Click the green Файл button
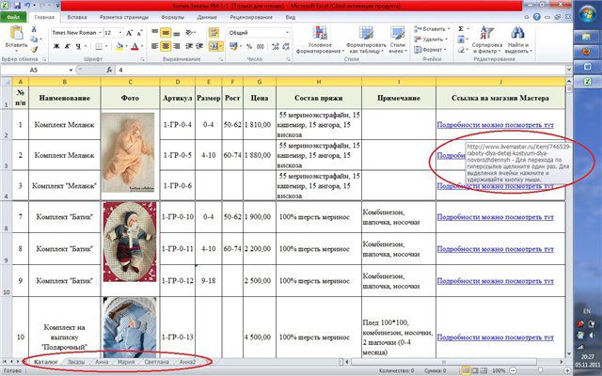 point(14,17)
